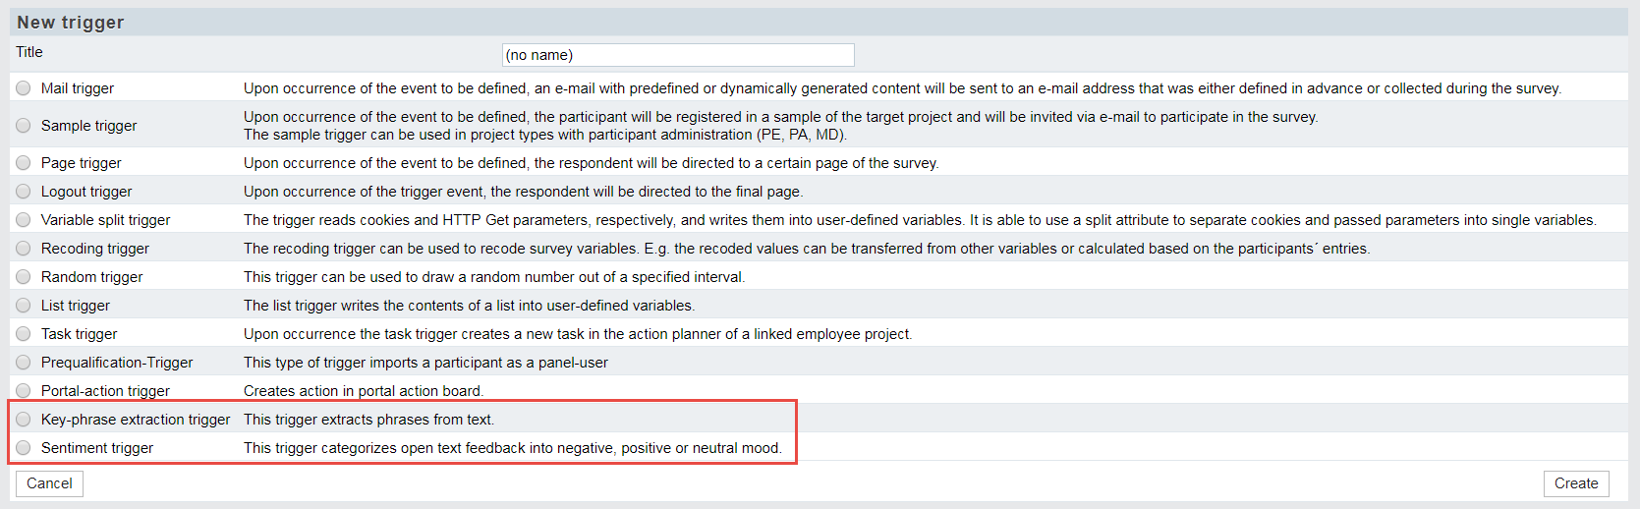The width and height of the screenshot is (1640, 509).
Task: Select the Mail trigger radio button
Action: [24, 88]
